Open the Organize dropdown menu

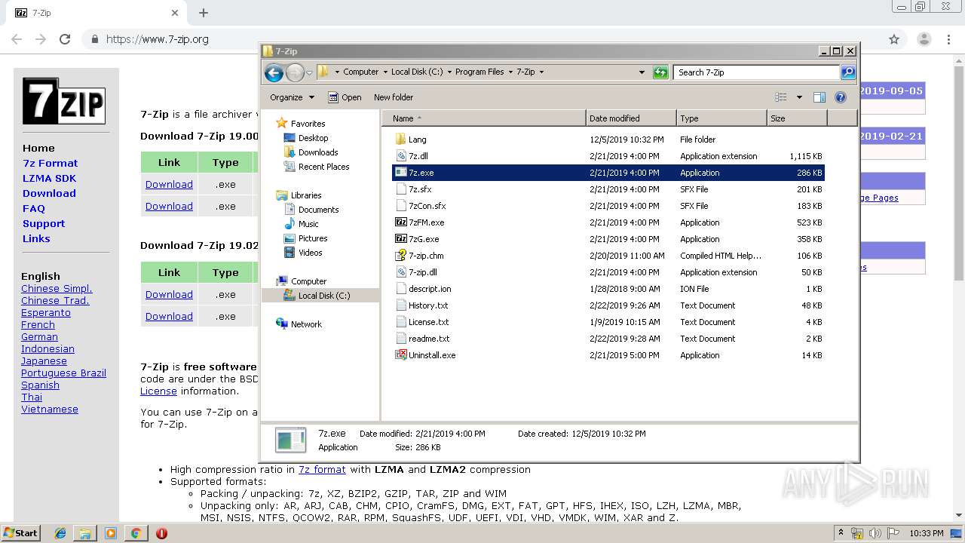point(293,97)
